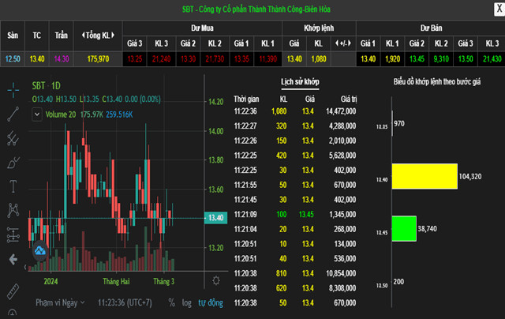This screenshot has height=319, width=505.
Task: Open the 'Phạm vi Ngày' date range dropdown
Action: [x=59, y=302]
